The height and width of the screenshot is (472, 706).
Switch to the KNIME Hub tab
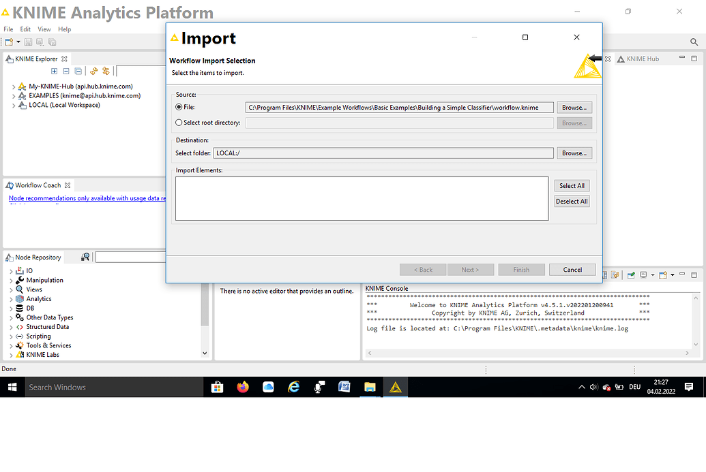coord(643,59)
